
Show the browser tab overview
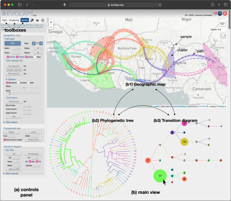pyautogui.click(x=225, y=5)
